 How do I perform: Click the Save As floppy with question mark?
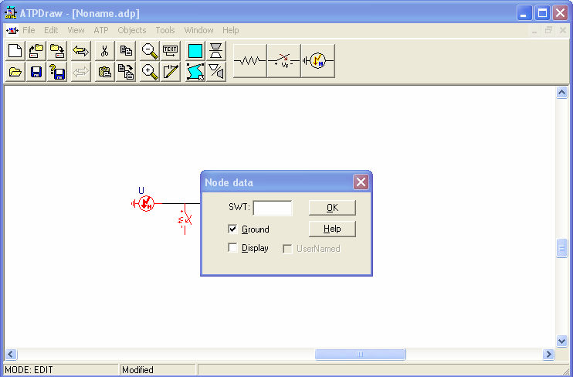click(57, 72)
